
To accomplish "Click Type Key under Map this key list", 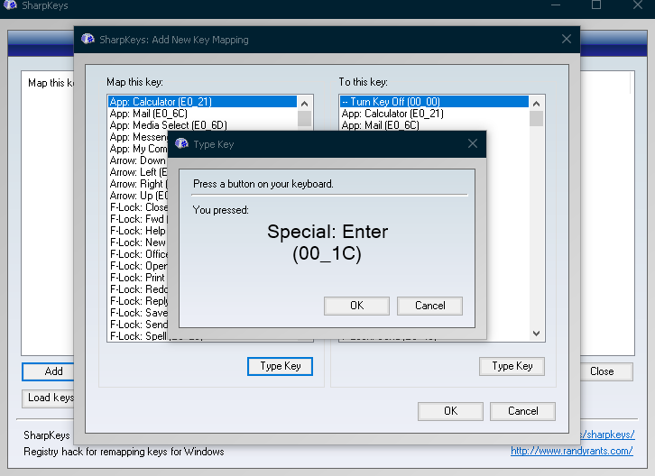I will click(x=280, y=366).
